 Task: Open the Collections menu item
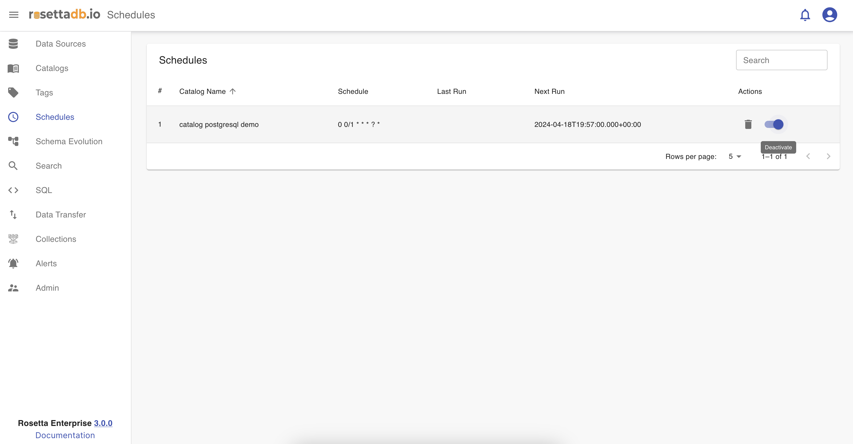[x=56, y=239]
